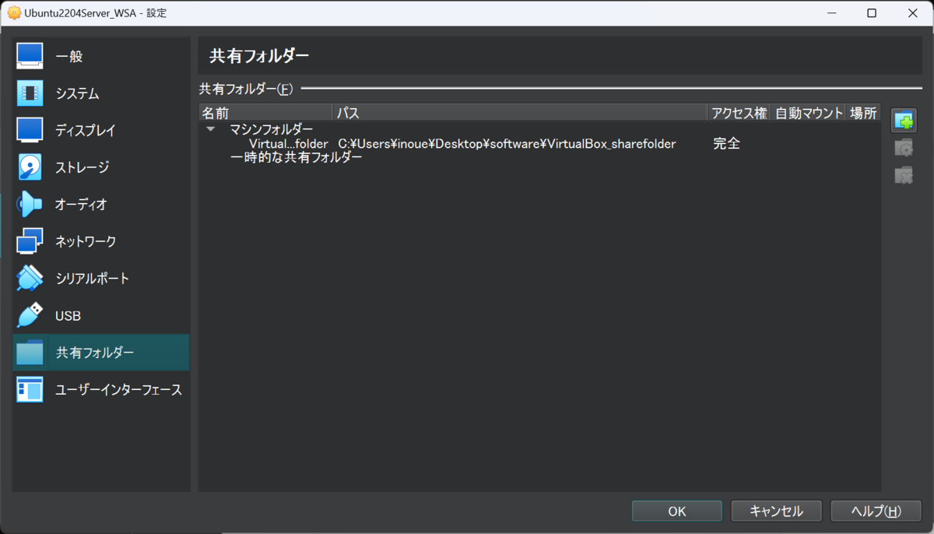This screenshot has width=934, height=534.
Task: Click the remove shared folder icon
Action: pos(904,175)
